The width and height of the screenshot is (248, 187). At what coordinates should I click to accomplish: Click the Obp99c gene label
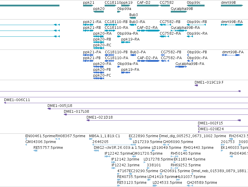click(x=194, y=3)
